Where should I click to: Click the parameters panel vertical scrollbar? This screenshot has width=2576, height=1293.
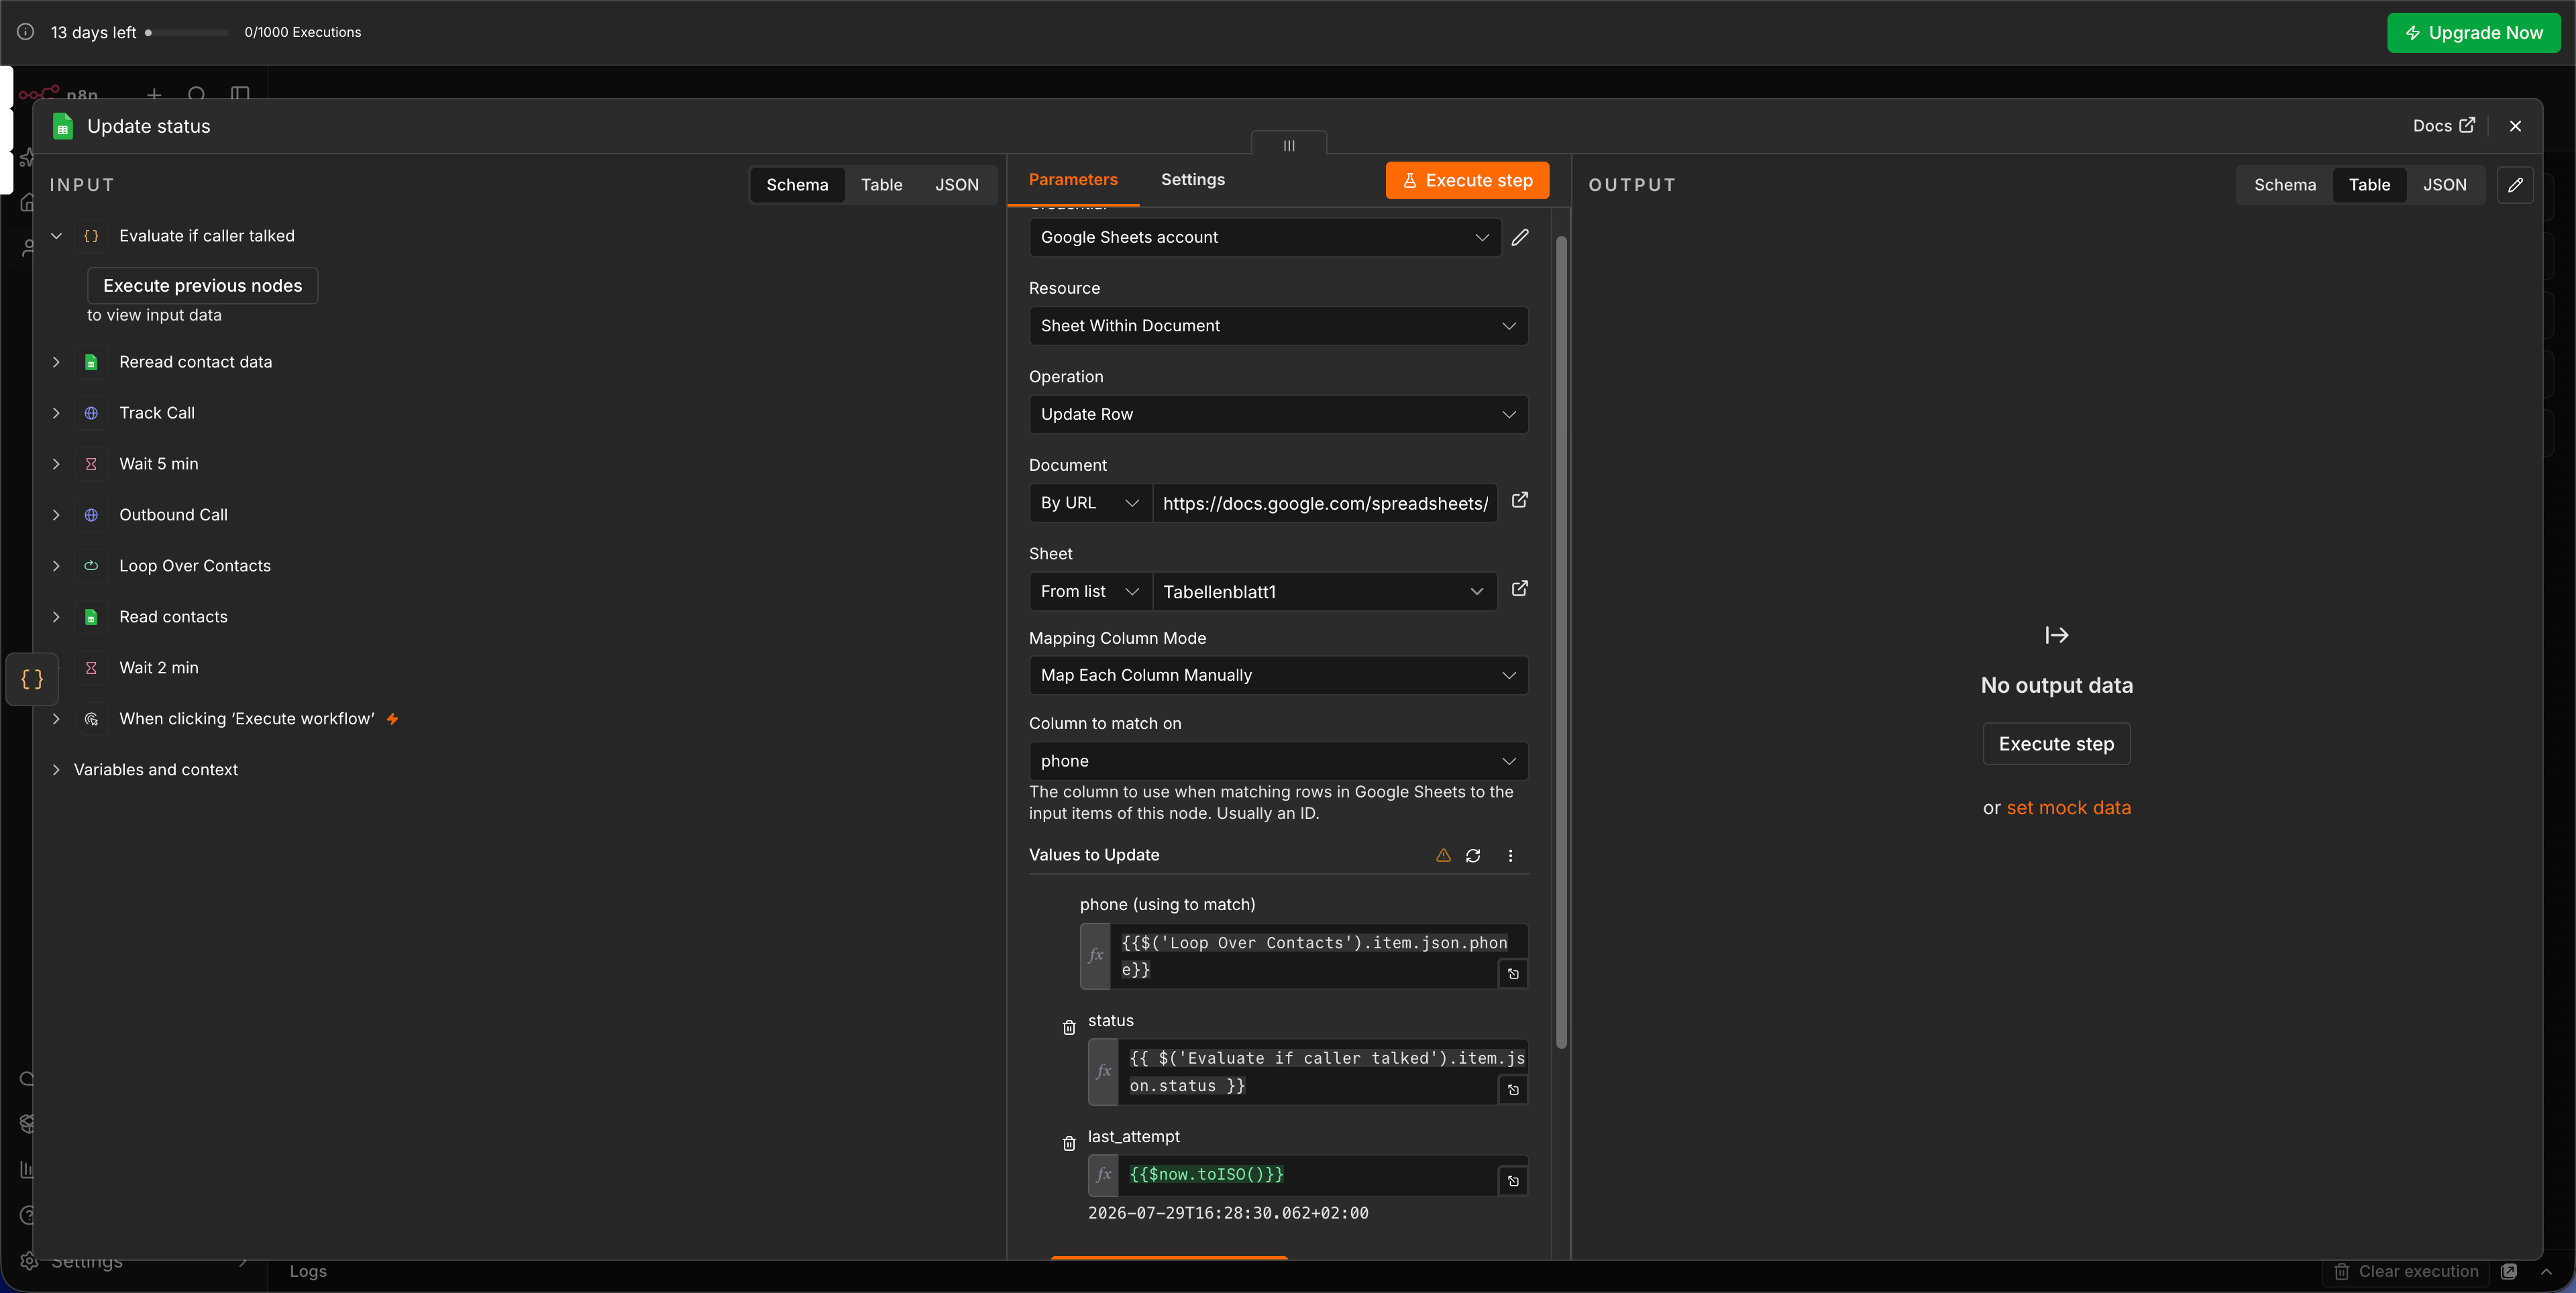[x=1561, y=642]
